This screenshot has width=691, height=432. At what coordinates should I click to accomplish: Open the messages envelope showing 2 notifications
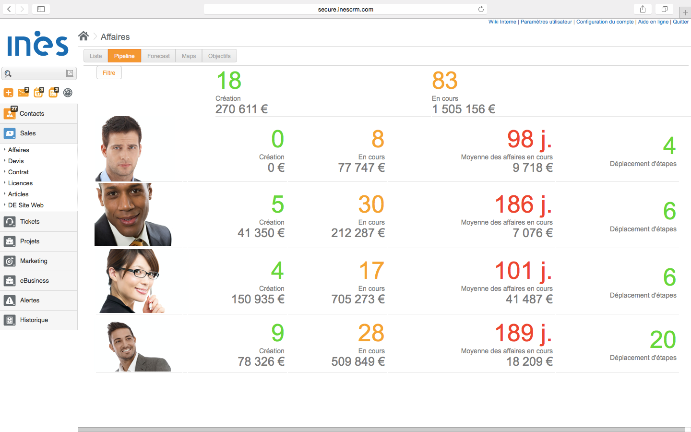[23, 93]
